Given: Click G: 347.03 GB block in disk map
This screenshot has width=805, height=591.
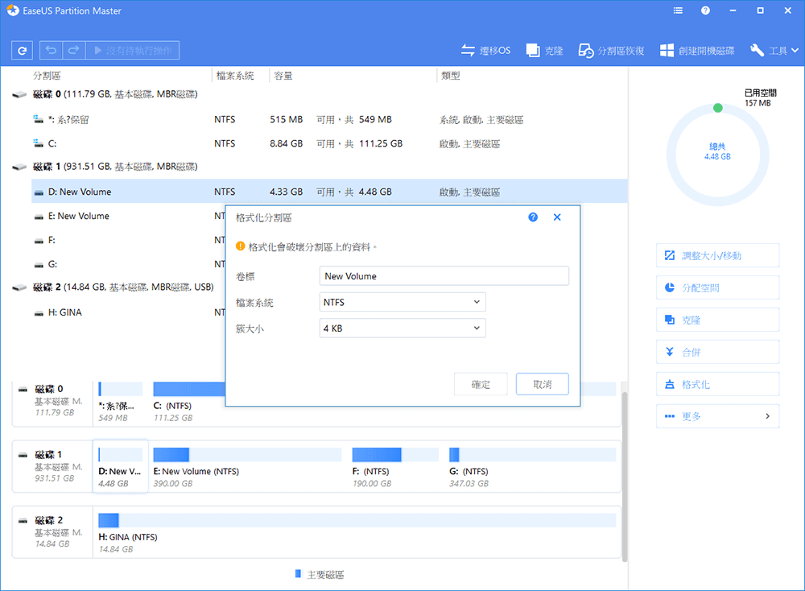Looking at the screenshot, I should click(x=532, y=467).
